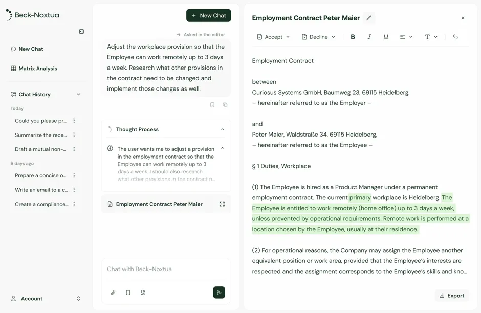
Task: Click the green New Chat button
Action: pos(209,16)
